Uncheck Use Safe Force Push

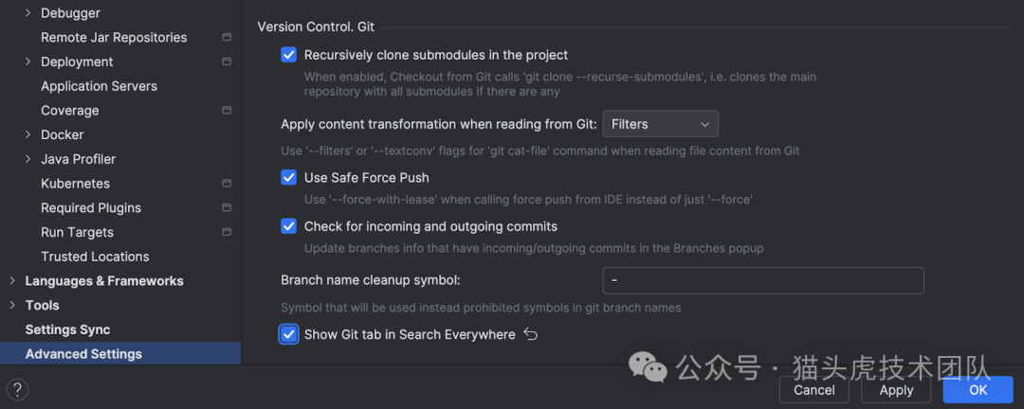[x=289, y=177]
